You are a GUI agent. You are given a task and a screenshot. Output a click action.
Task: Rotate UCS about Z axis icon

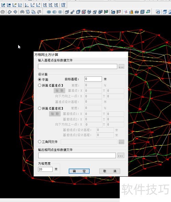(56, 5)
